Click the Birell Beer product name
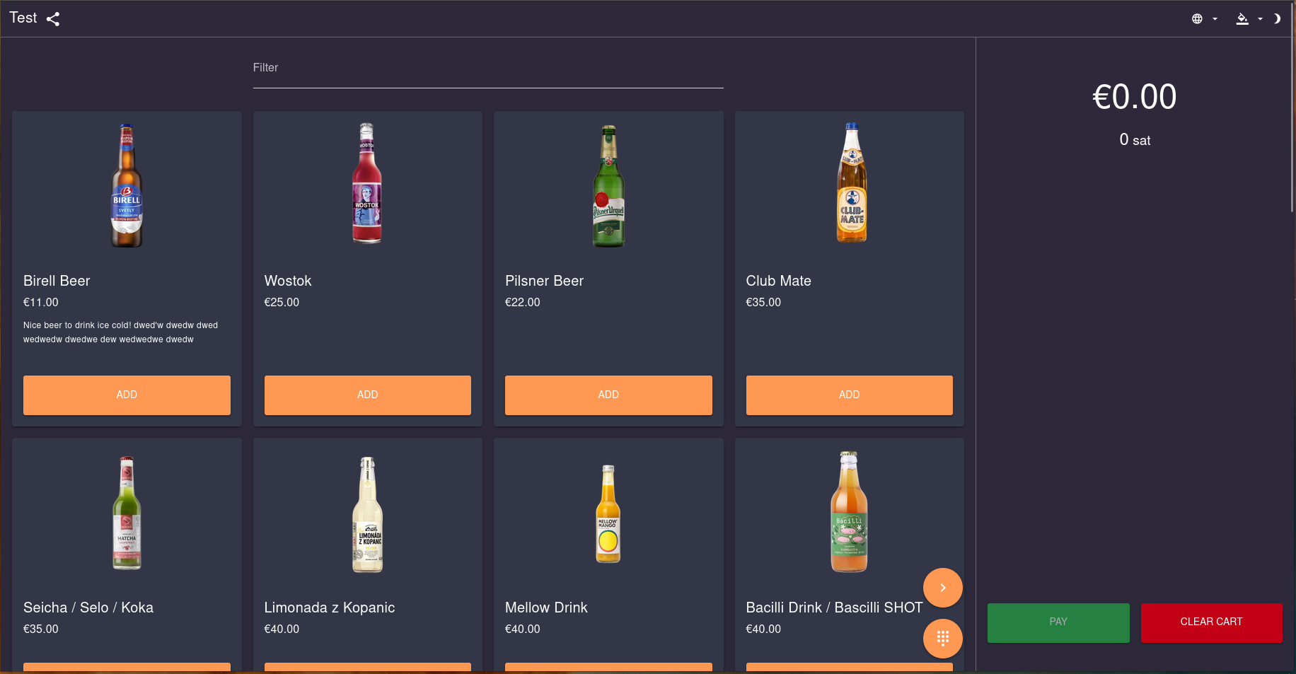 point(57,281)
